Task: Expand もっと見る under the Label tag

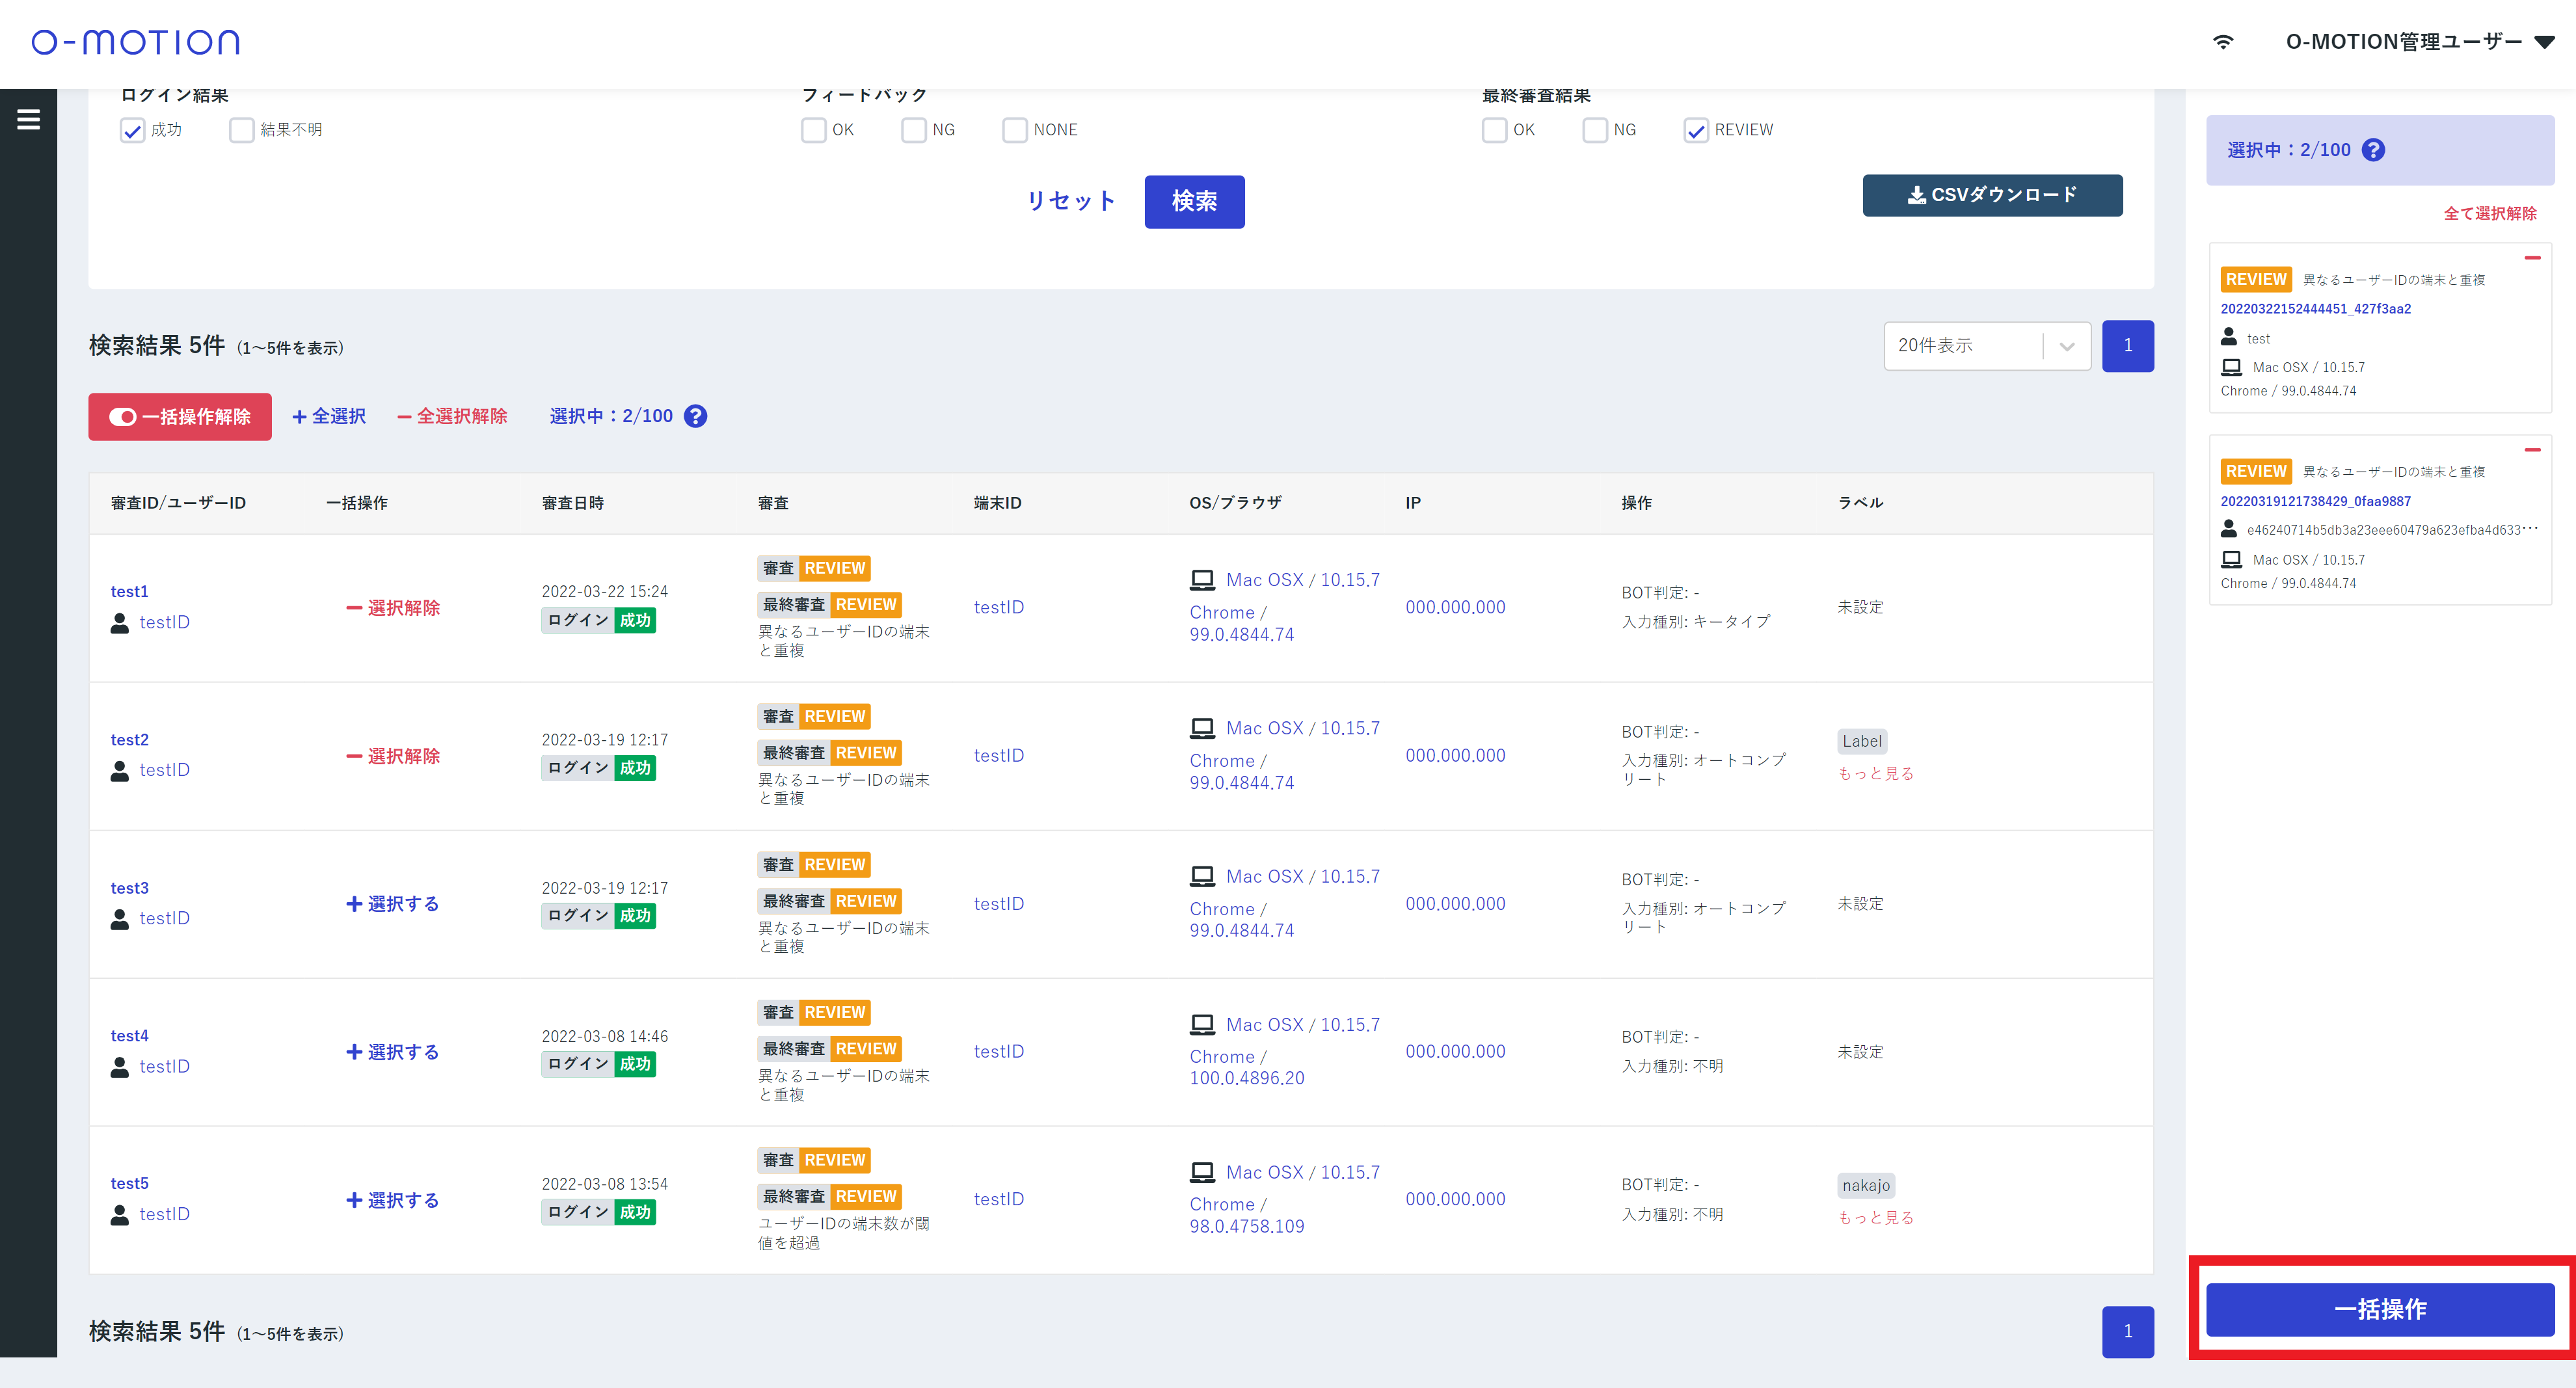Action: point(1875,774)
